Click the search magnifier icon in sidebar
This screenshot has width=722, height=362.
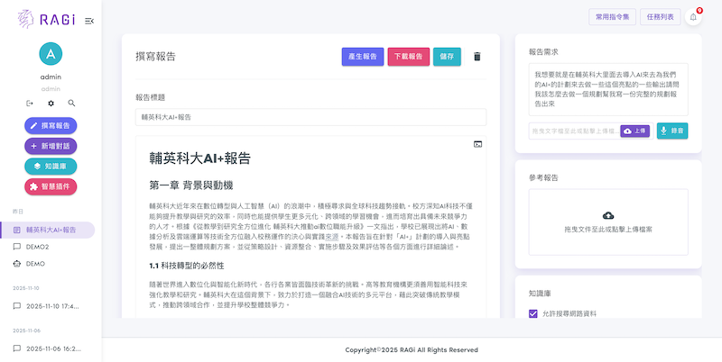pos(71,104)
